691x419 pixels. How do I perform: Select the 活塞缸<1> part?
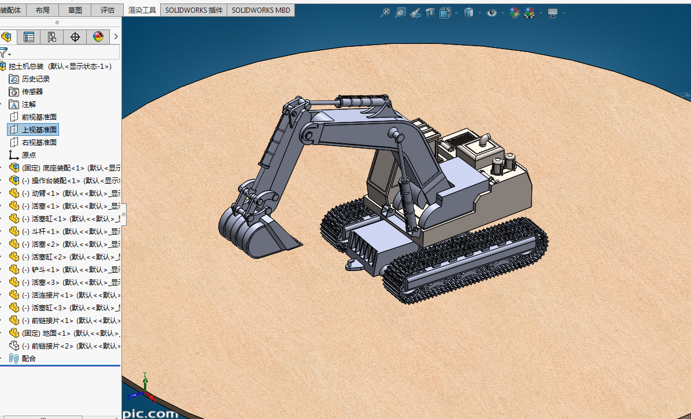64,218
